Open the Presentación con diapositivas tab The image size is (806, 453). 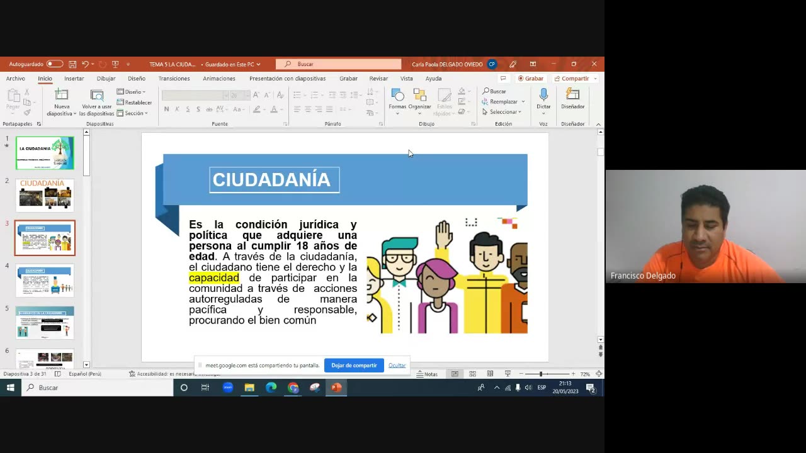coord(287,79)
